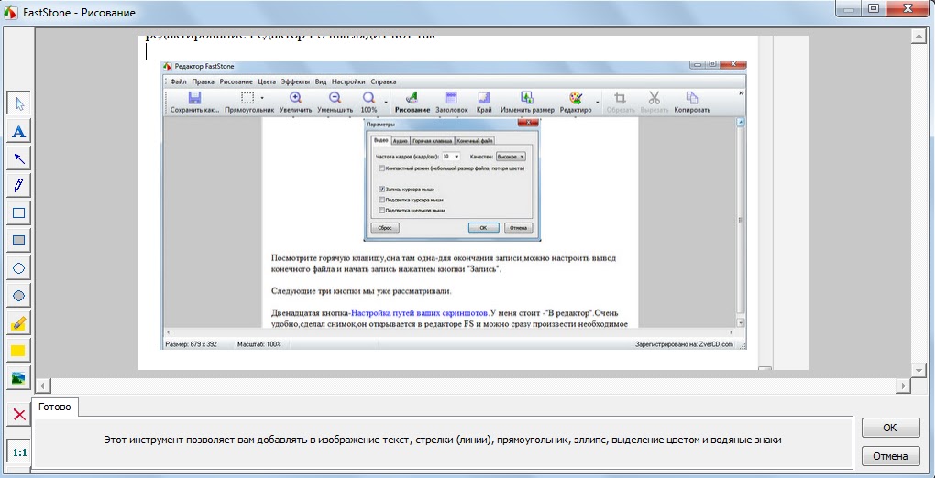Click Отмена button inside Параметры dialog
The height and width of the screenshot is (478, 935).
pos(518,228)
